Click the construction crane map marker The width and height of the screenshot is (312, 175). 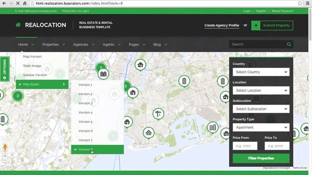tap(158, 114)
